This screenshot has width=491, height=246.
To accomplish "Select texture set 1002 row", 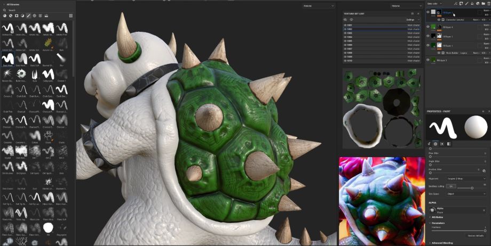I will 382,29.
